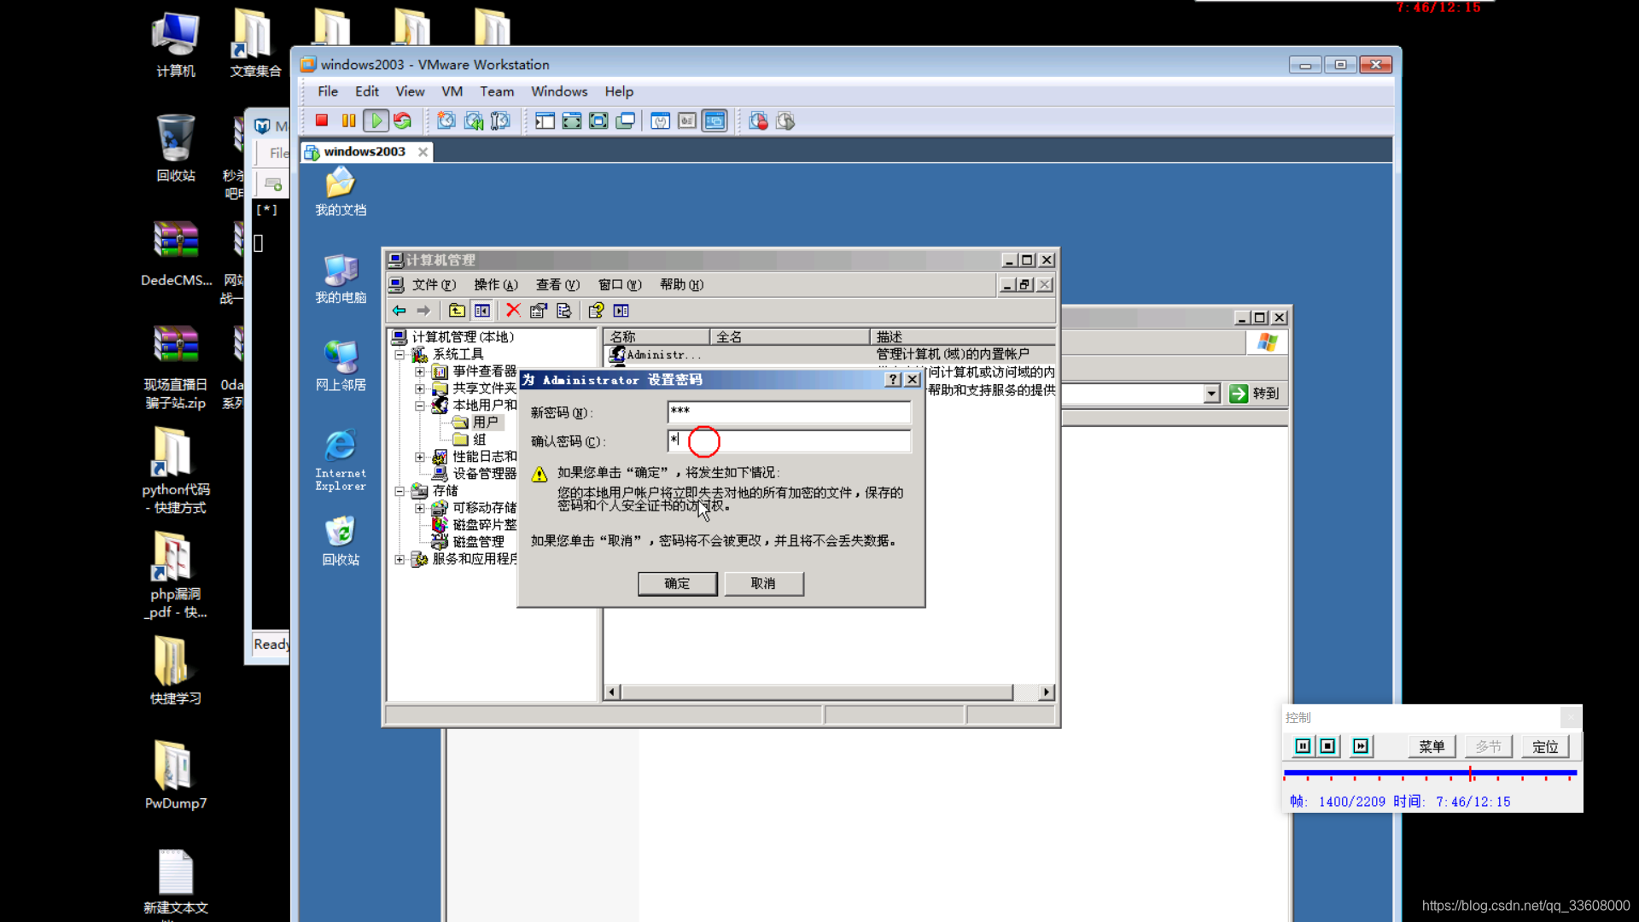Click the Unity multi-window icon
The width and height of the screenshot is (1639, 922).
pyautogui.click(x=626, y=121)
